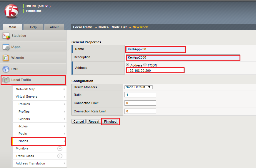Open Ciphers menu item

pyautogui.click(x=40, y=119)
